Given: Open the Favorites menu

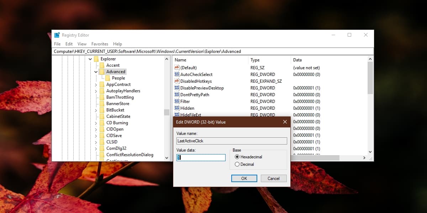Looking at the screenshot, I should [x=100, y=44].
